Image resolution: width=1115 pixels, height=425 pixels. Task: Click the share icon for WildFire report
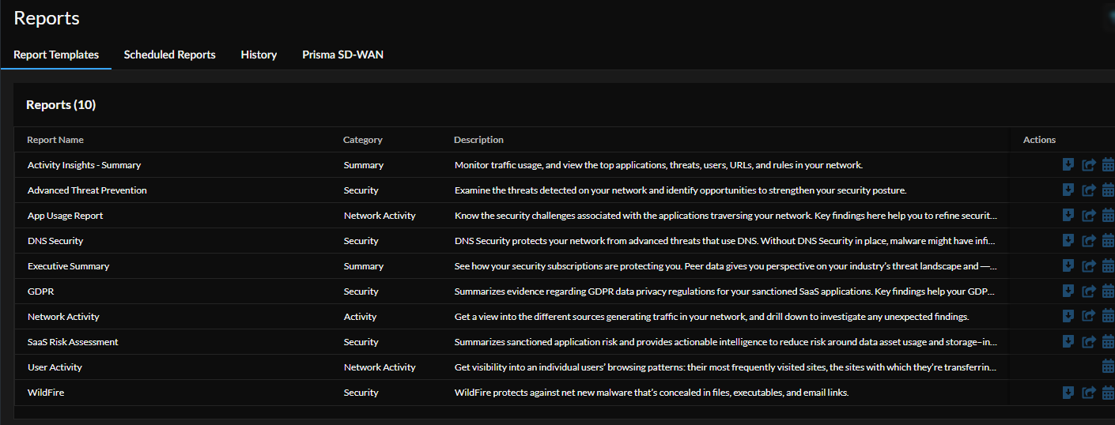pos(1088,393)
